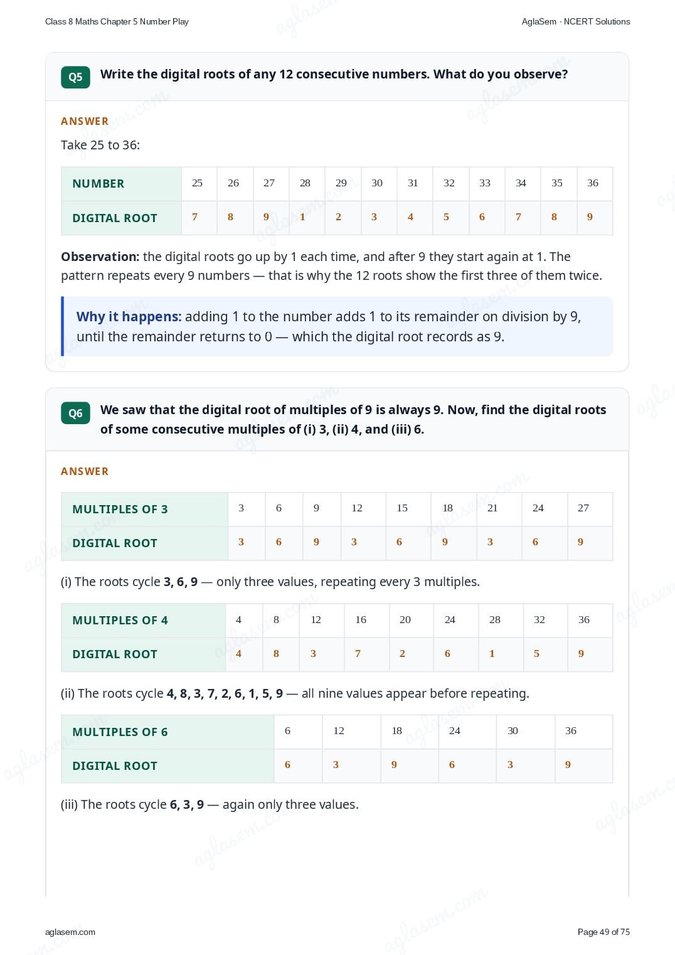Click the 'Why it happens' note box
Image resolution: width=675 pixels, height=955 pixels.
(x=337, y=326)
